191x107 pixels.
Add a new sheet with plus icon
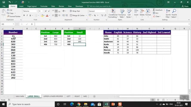pos(94,96)
